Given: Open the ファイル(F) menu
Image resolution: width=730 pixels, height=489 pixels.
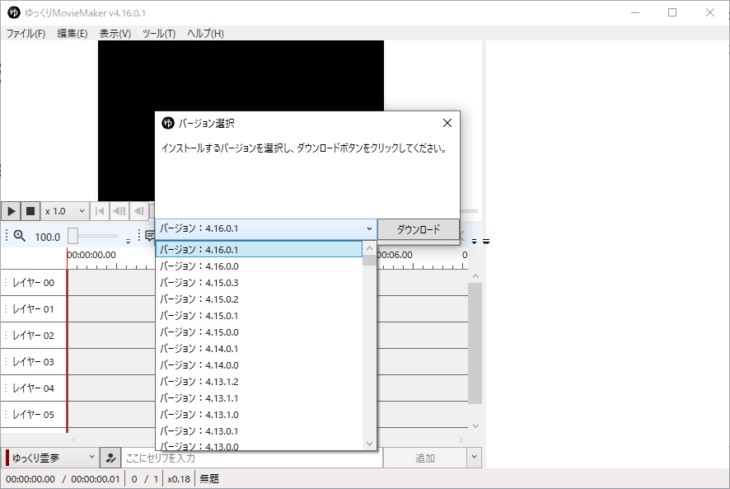Looking at the screenshot, I should tap(26, 34).
